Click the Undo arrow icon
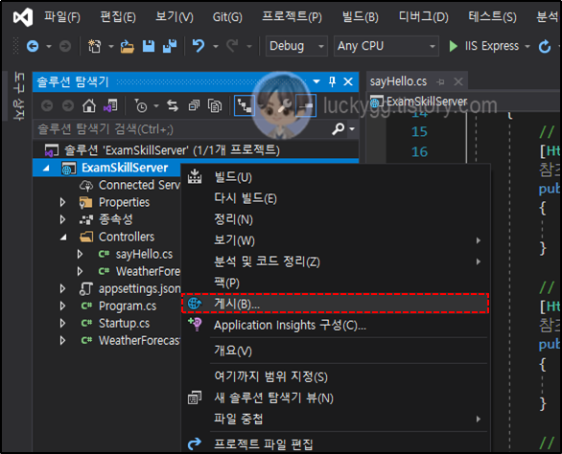The height and width of the screenshot is (454, 562). click(x=199, y=46)
